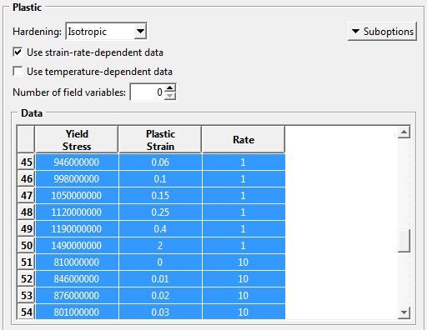Viewport: 427px width, 330px height.
Task: Increase number of field variables
Action: [170, 88]
